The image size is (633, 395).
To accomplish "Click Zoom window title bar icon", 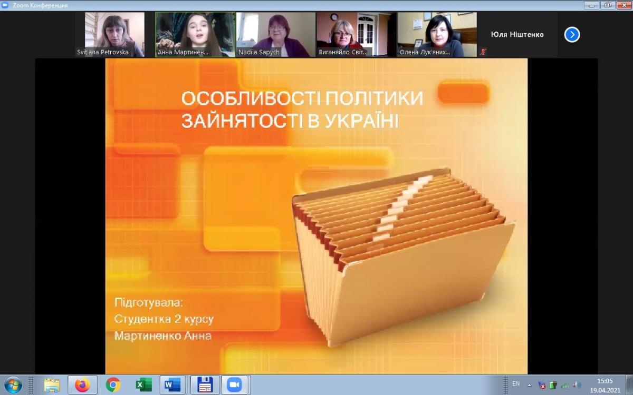I will point(5,5).
